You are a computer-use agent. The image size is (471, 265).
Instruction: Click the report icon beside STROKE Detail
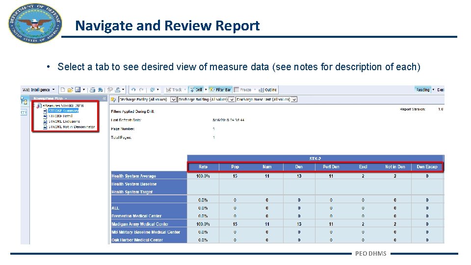[x=45, y=116]
